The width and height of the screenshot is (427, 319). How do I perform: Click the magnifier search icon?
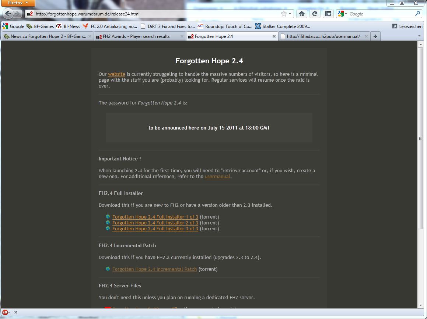tap(417, 14)
